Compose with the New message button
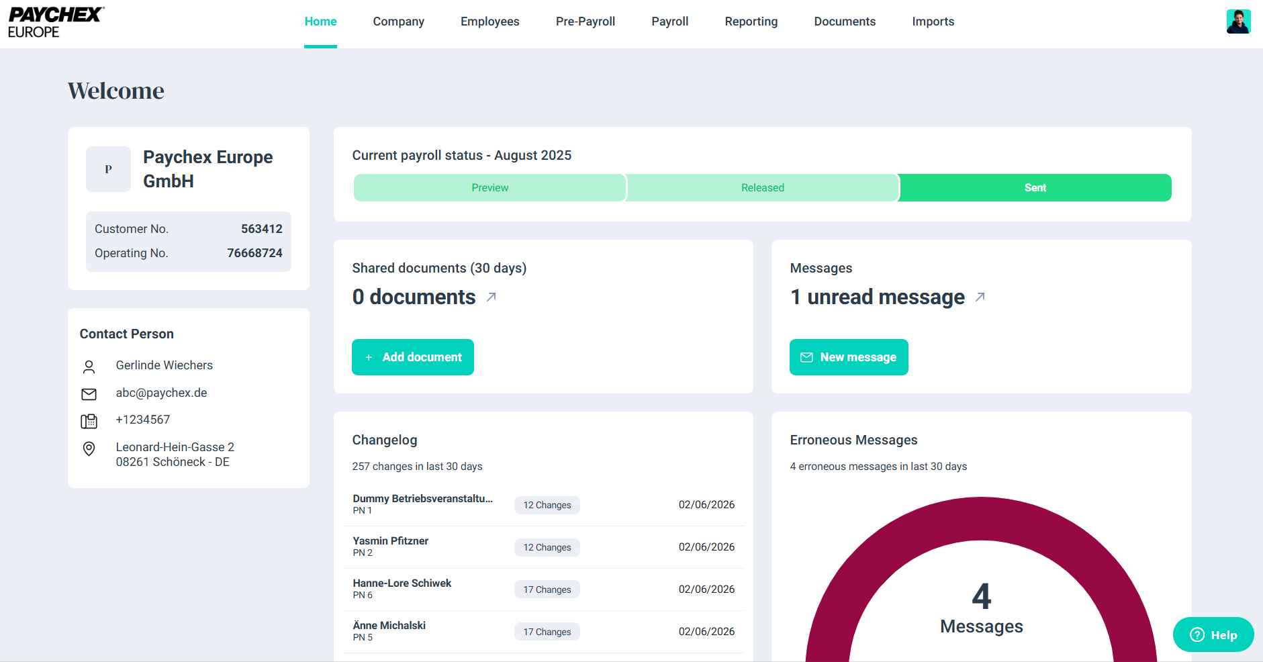1263x662 pixels. pyautogui.click(x=849, y=357)
